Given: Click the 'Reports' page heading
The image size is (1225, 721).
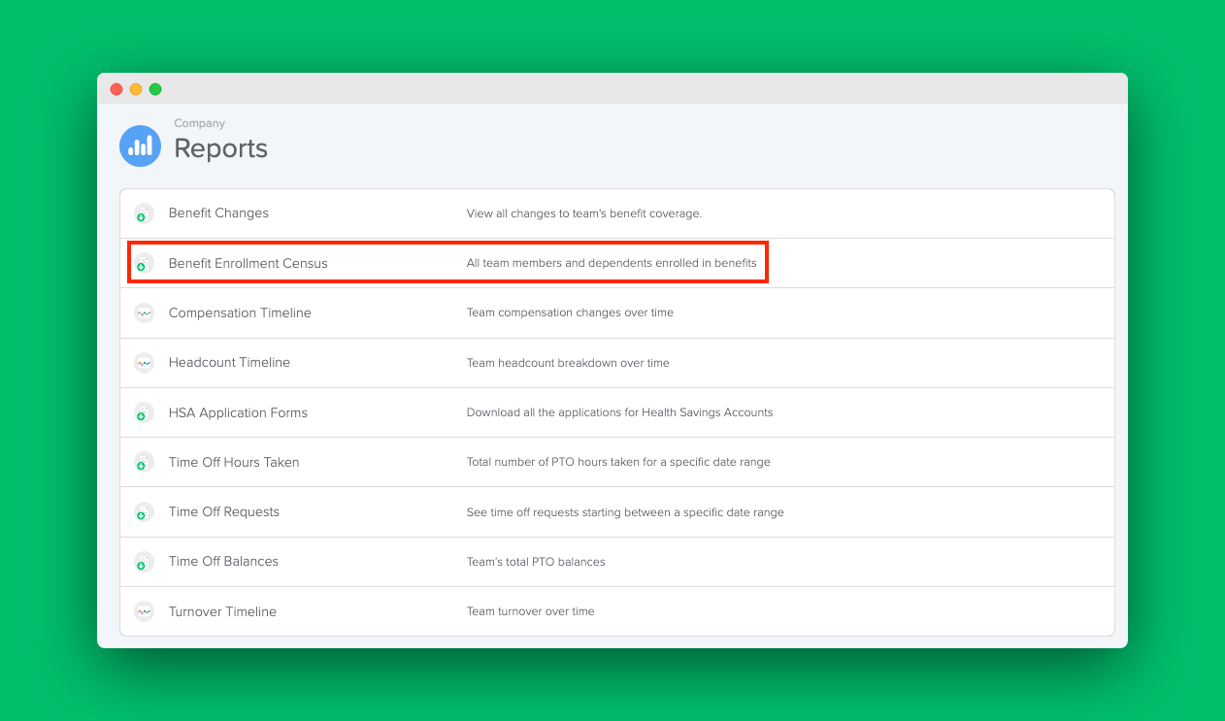Looking at the screenshot, I should [x=220, y=148].
